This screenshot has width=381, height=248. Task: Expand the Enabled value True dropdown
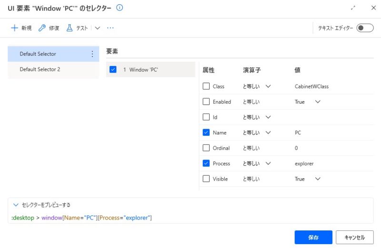tap(318, 102)
